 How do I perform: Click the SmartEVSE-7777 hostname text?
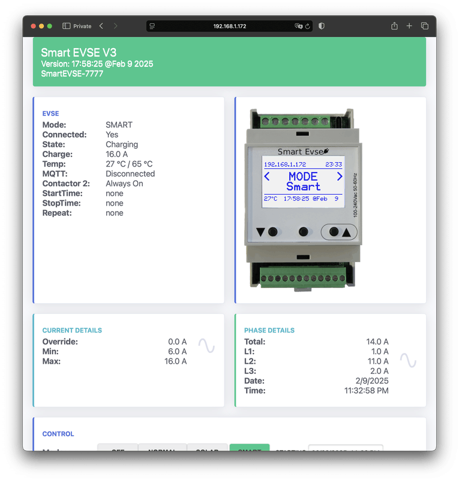click(x=72, y=73)
